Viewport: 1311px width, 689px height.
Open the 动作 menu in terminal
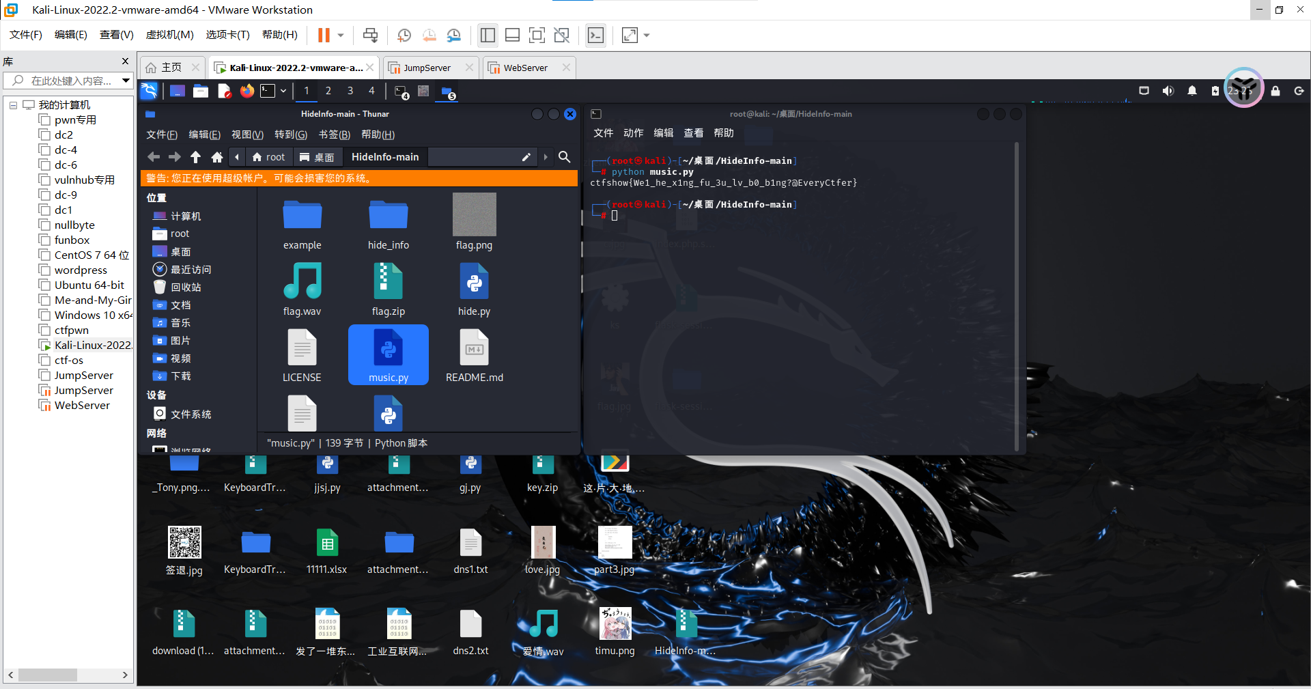point(633,133)
